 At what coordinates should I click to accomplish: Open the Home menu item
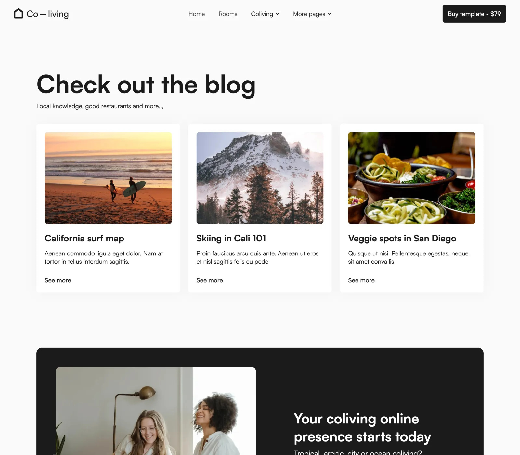(197, 14)
